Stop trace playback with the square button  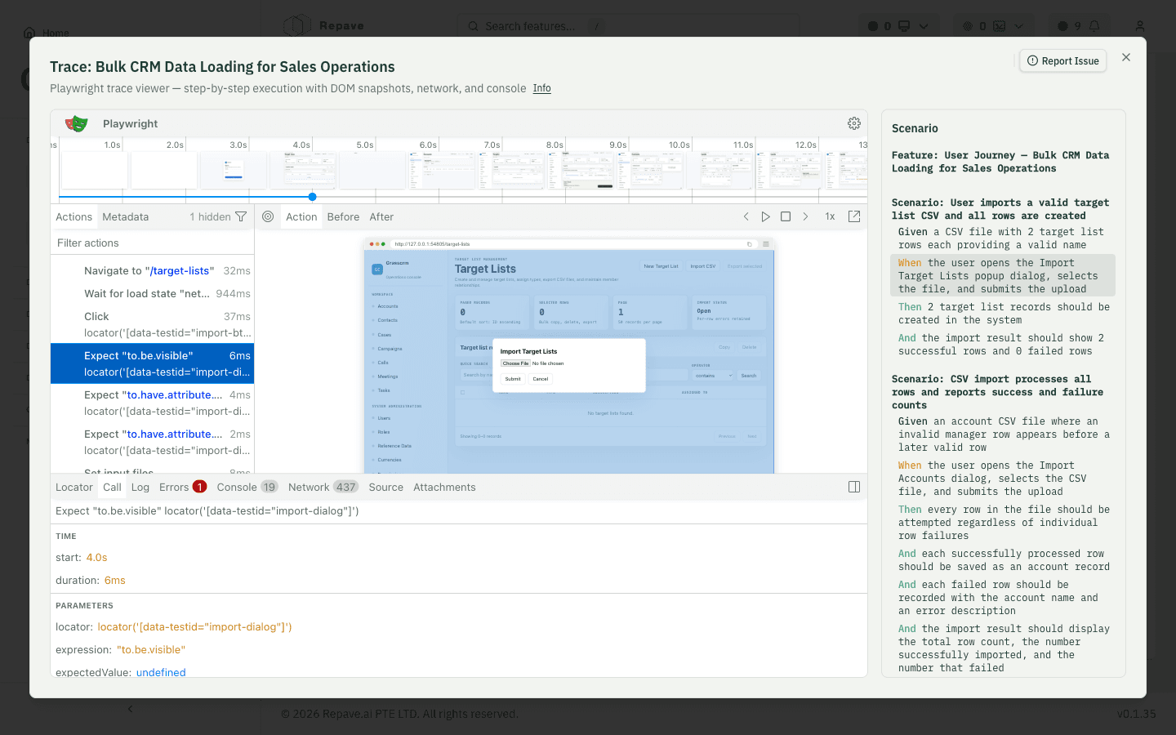(786, 217)
